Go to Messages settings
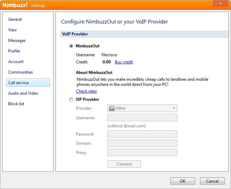 [17, 40]
